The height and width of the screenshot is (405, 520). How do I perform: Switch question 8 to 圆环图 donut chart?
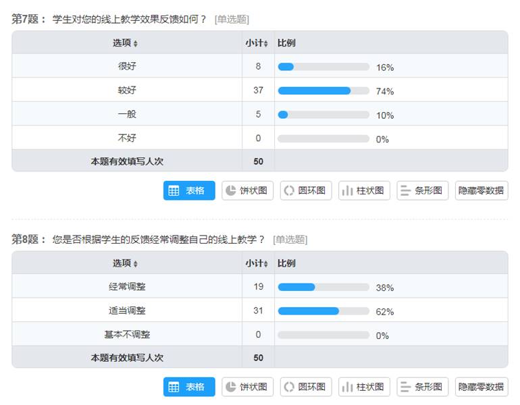[306, 387]
